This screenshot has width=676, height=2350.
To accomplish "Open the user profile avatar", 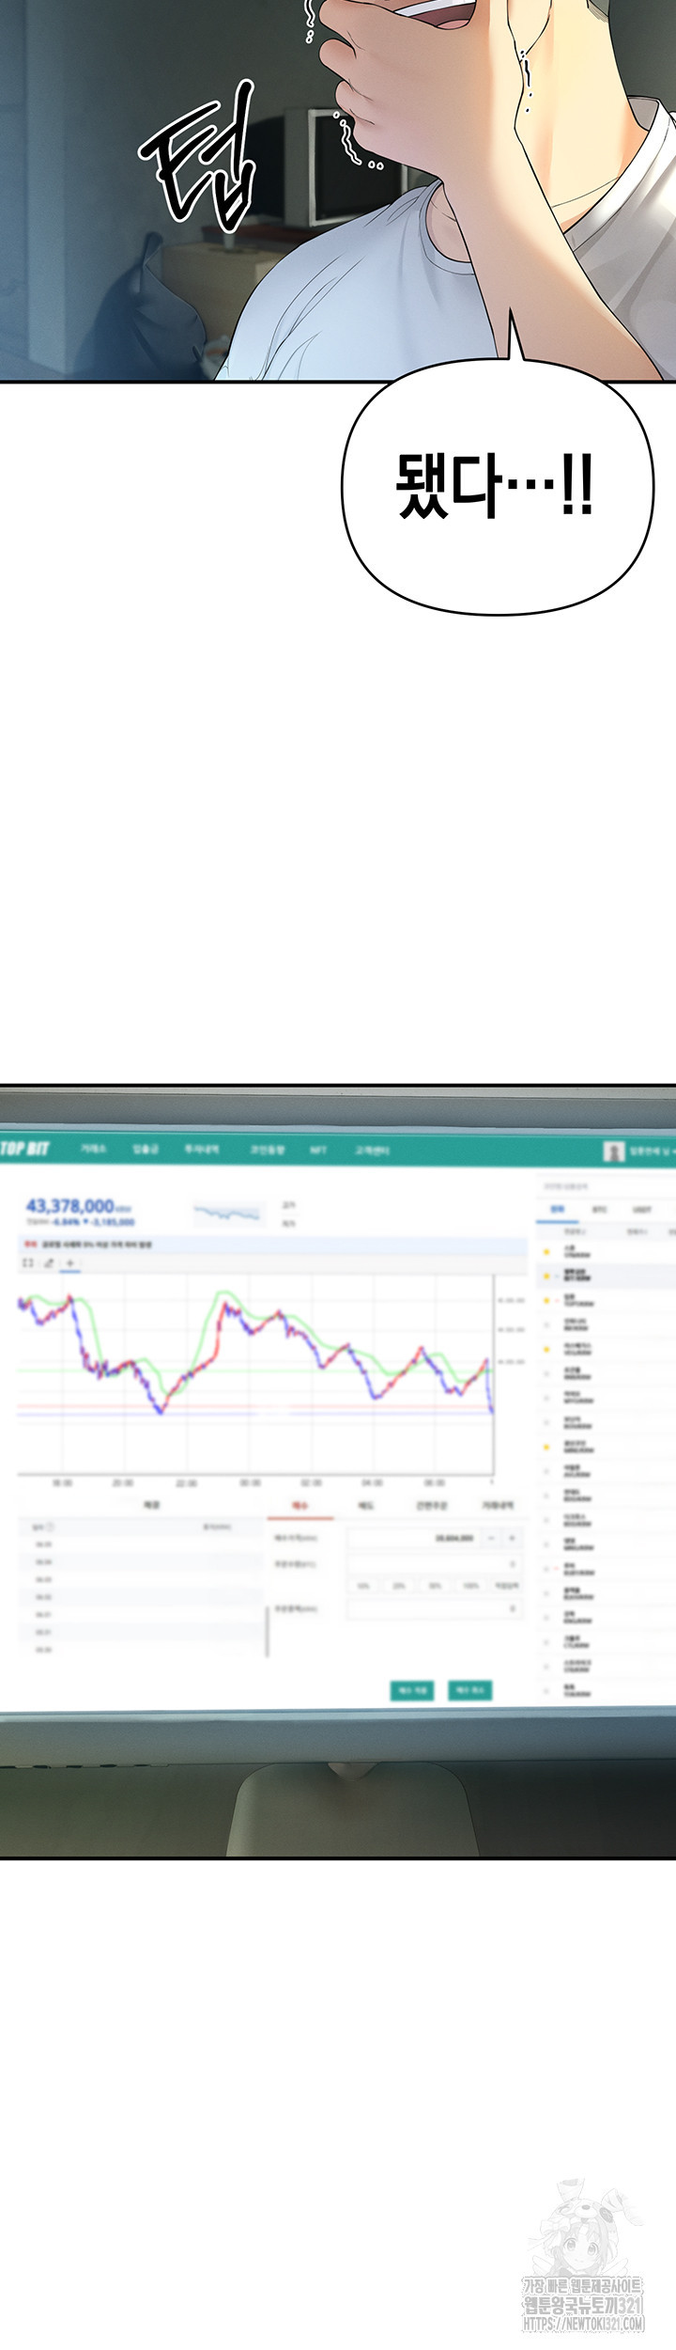I will [614, 1151].
